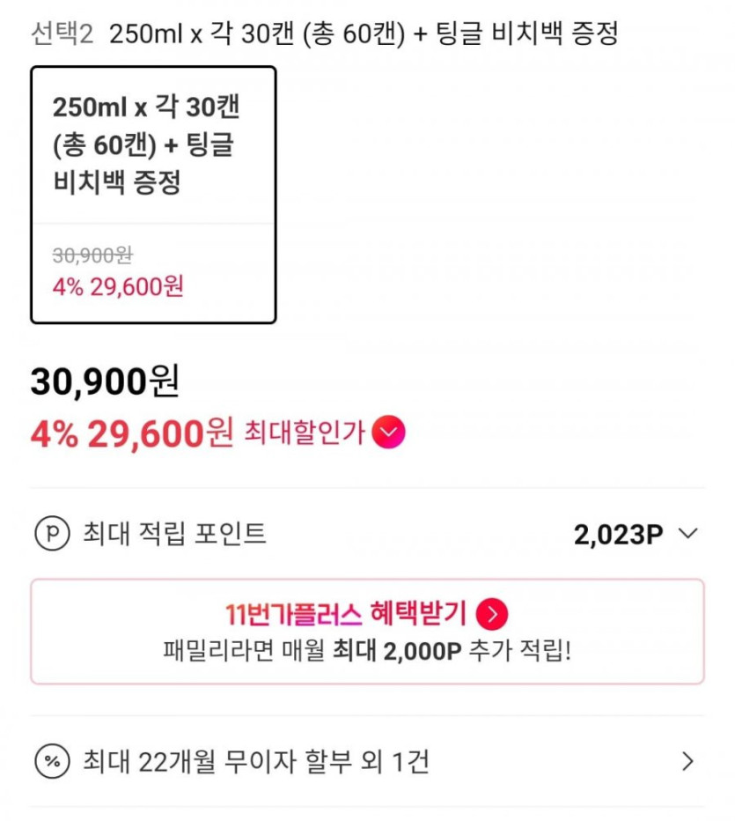Click the bold 30,900원 main price

click(x=105, y=381)
